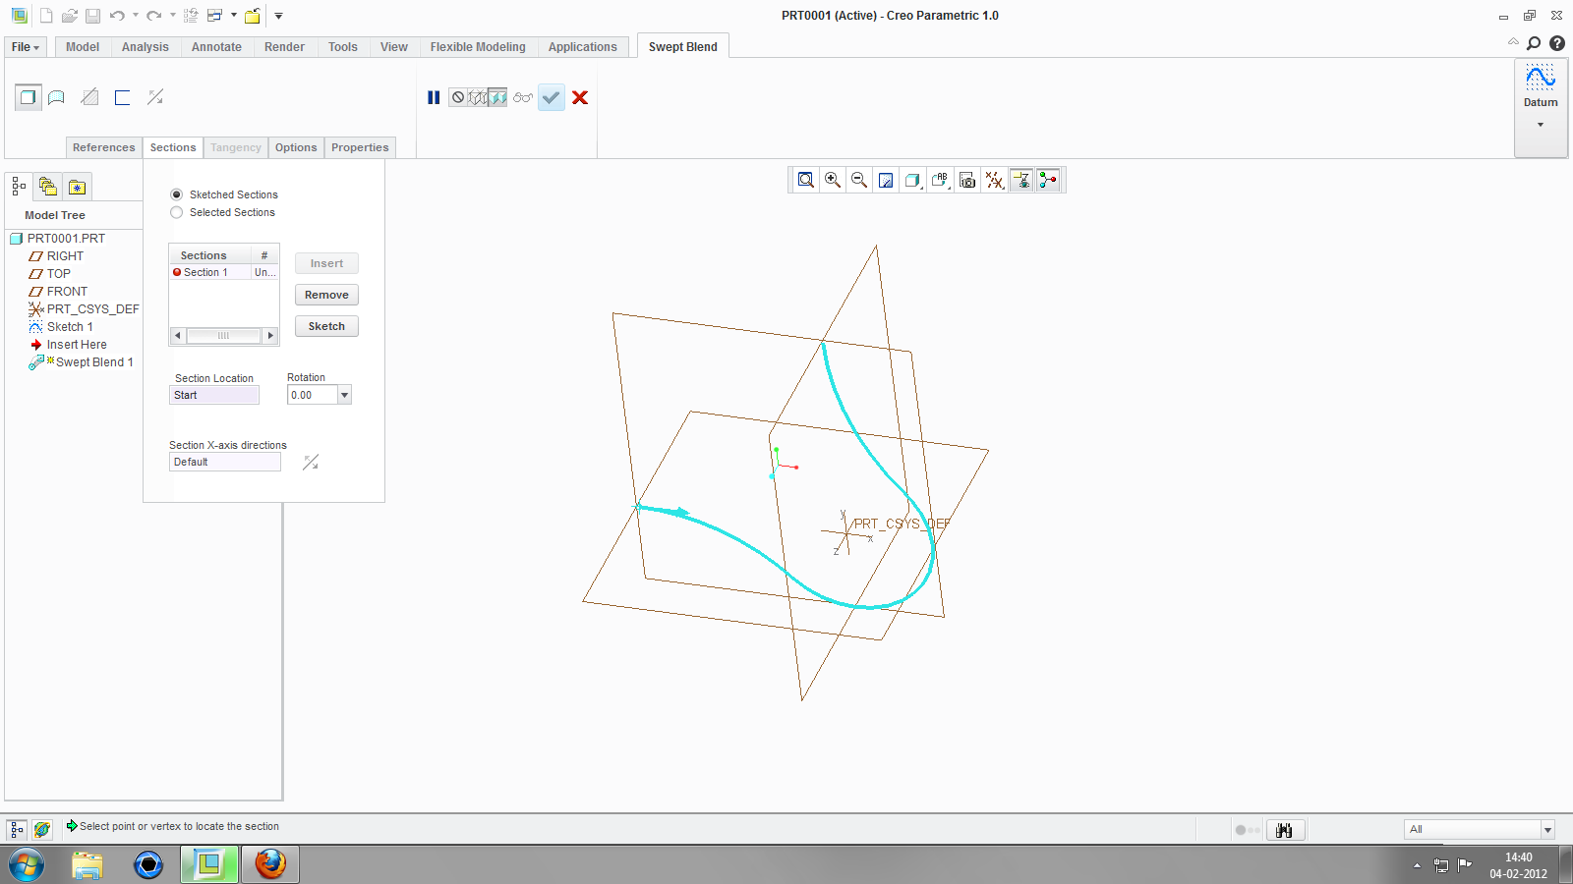Click the Favorites folder icon
1573x884 pixels.
(x=78, y=187)
